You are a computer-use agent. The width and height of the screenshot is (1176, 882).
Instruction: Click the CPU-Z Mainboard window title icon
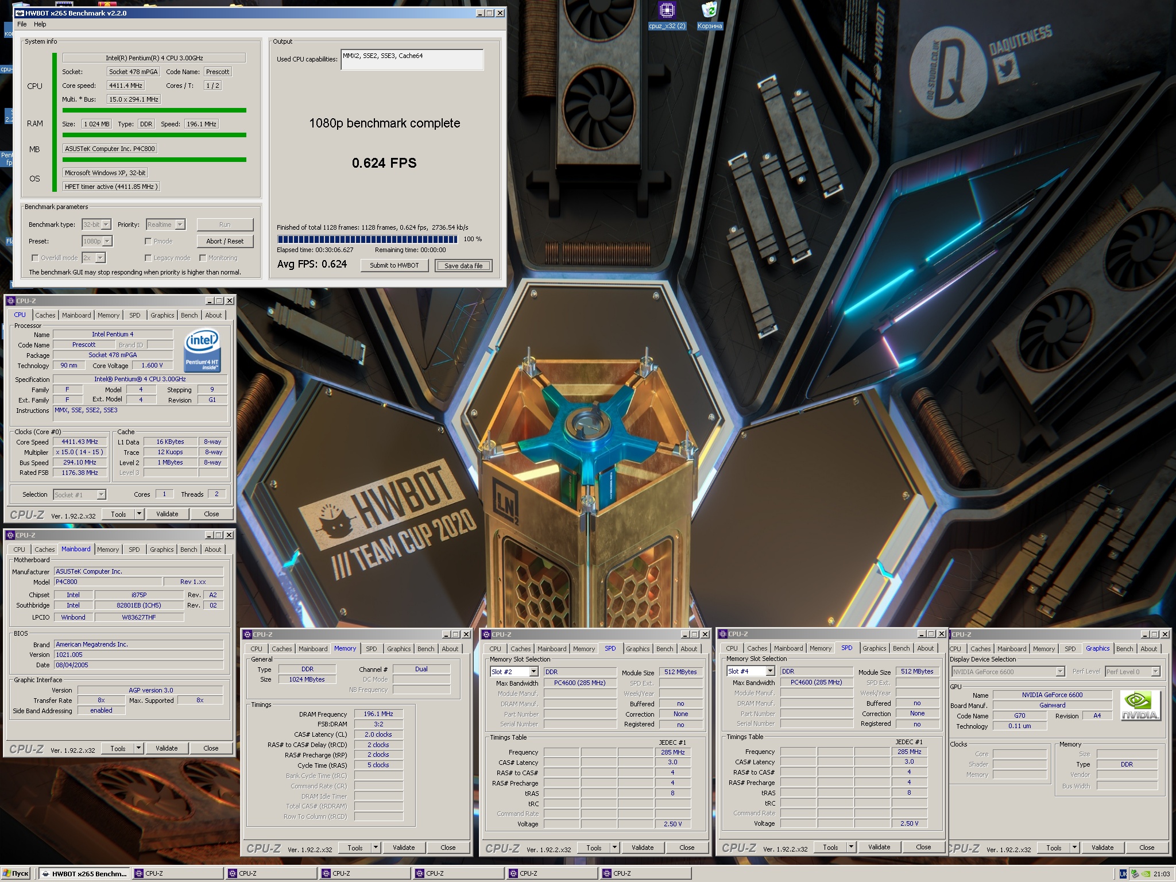coord(11,535)
